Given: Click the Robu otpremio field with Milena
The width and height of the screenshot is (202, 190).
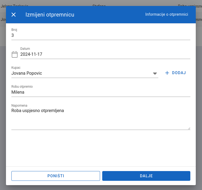Looking at the screenshot, I should (101, 92).
